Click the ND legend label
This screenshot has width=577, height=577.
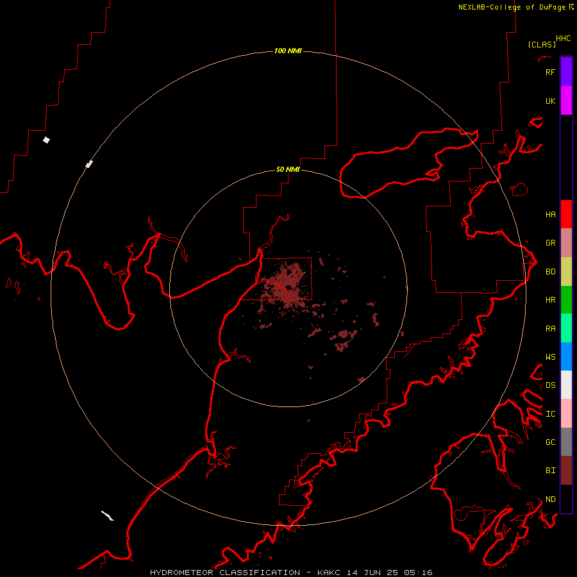tap(550, 499)
